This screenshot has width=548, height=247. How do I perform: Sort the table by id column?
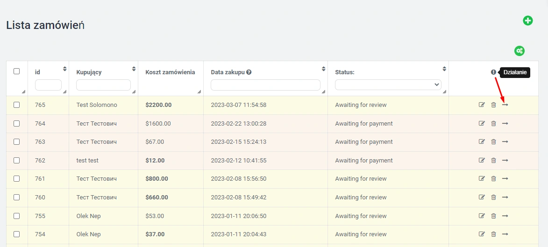click(x=65, y=69)
